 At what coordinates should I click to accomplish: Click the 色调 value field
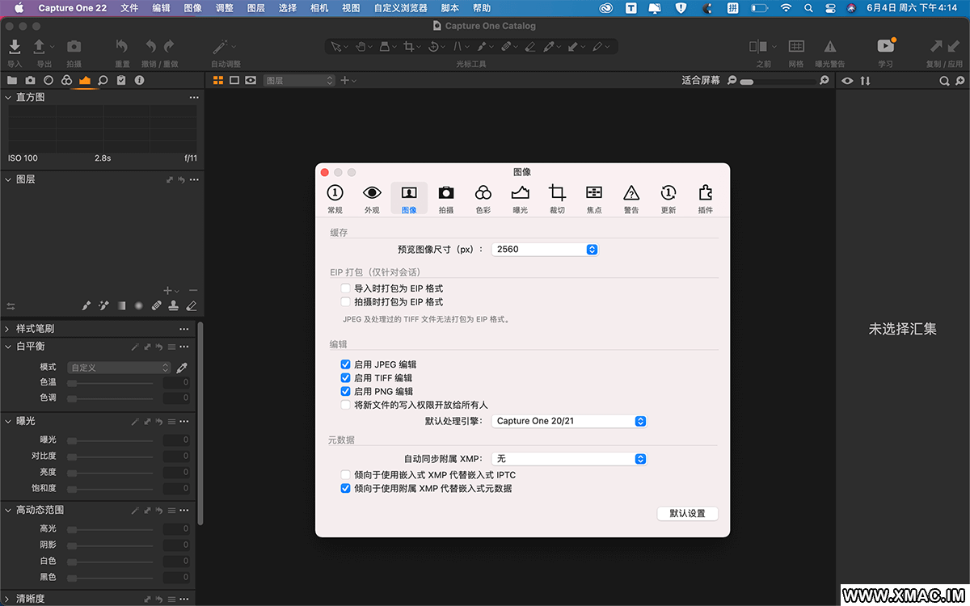[176, 398]
